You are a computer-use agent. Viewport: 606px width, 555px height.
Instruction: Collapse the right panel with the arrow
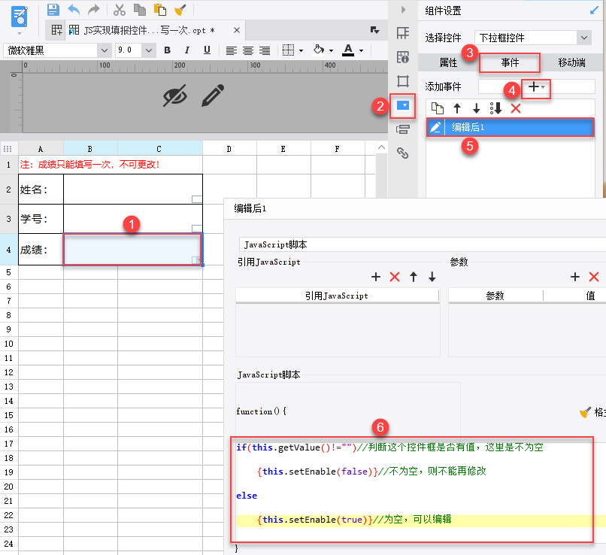point(403,10)
